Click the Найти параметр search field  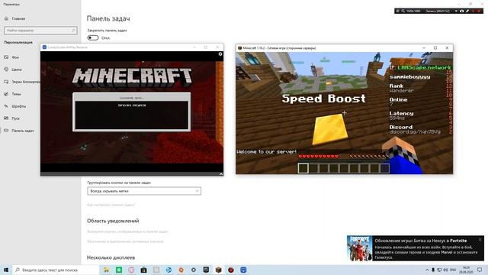click(40, 31)
